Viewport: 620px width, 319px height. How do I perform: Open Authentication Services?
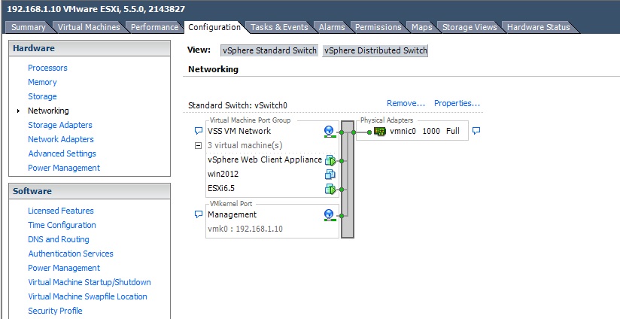pyautogui.click(x=71, y=254)
